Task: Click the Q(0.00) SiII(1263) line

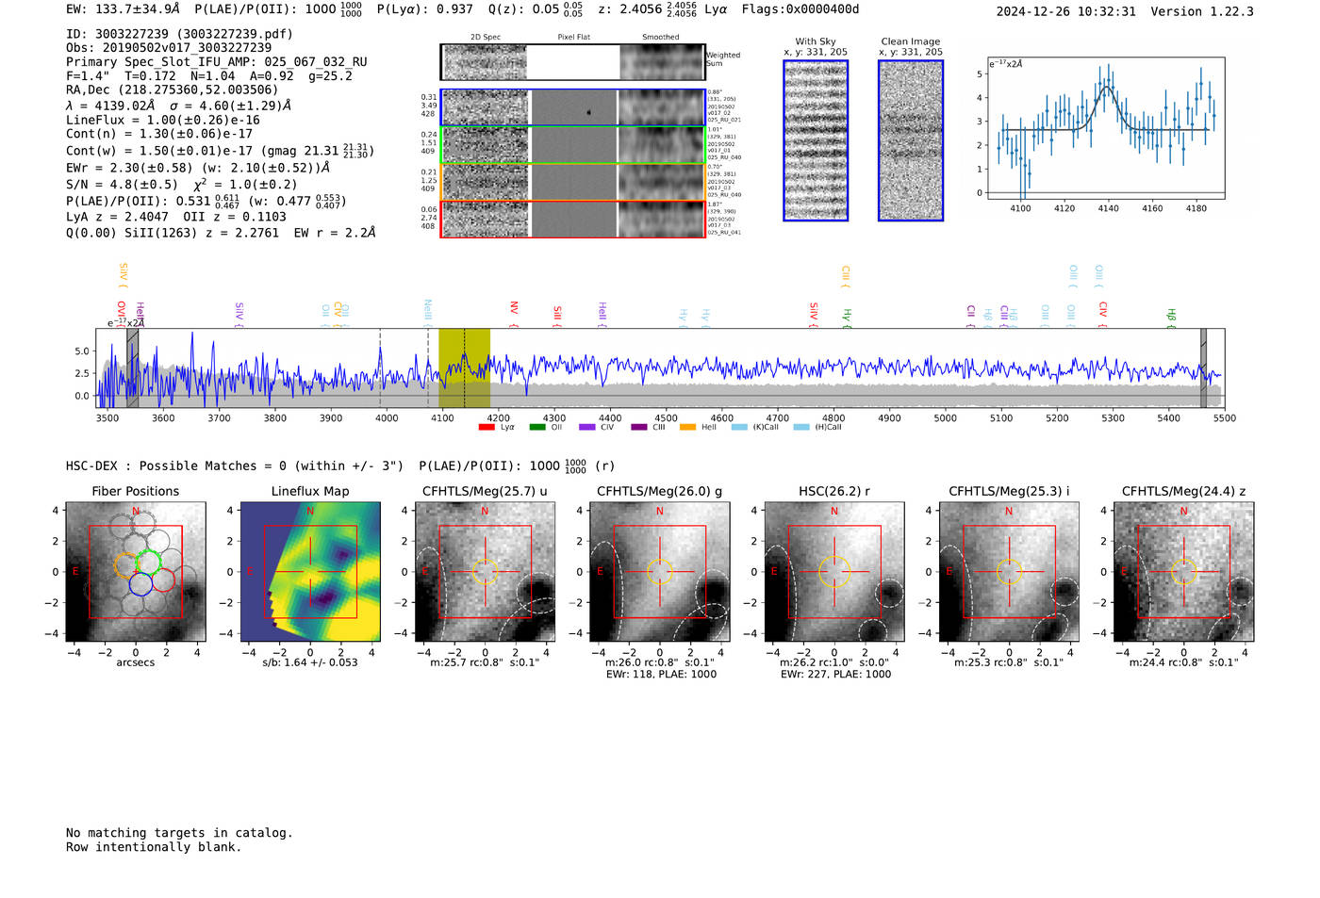Action: [221, 233]
